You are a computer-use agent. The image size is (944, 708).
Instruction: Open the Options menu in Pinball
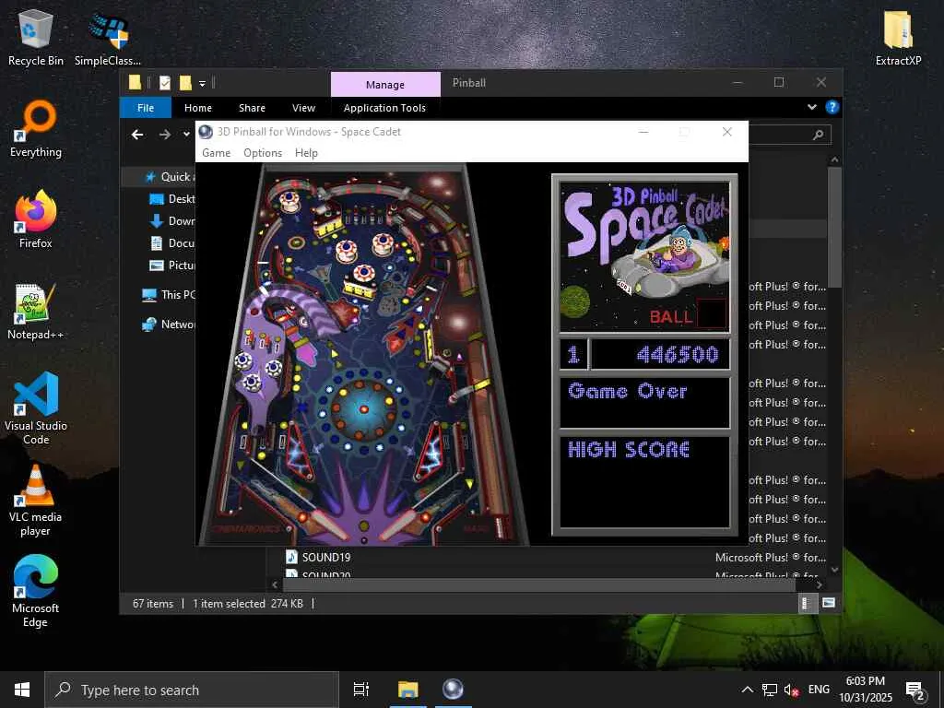[263, 153]
